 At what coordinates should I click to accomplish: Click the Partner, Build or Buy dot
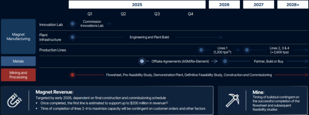(225, 61)
